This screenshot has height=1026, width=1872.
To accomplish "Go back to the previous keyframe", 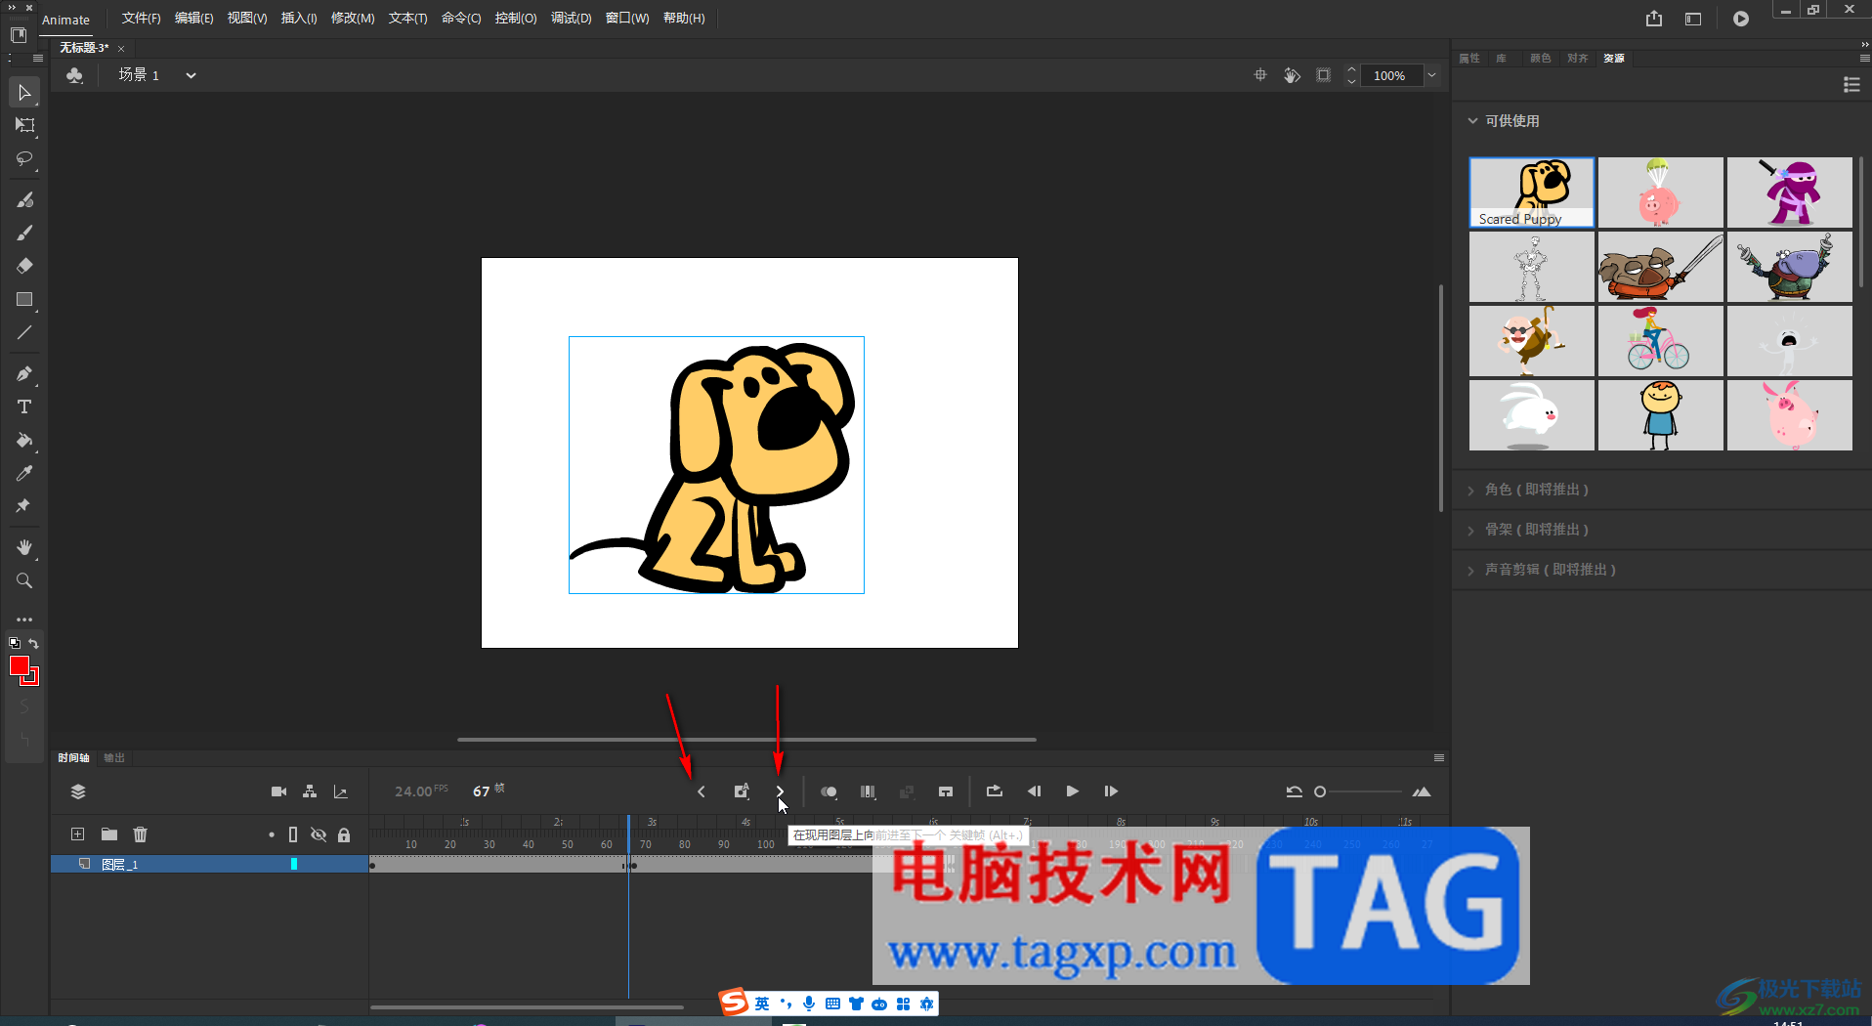I will tap(702, 791).
